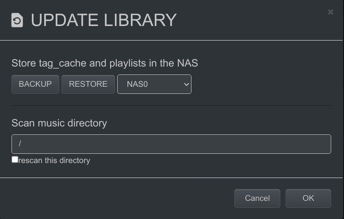Click 'Store tag_cache and playlists in the NAS' label
This screenshot has width=344, height=219.
tap(105, 63)
